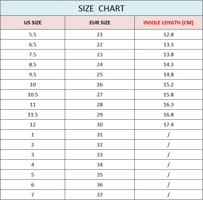Select EUR size 21 cell
203x200 pixels.
(x=100, y=35)
